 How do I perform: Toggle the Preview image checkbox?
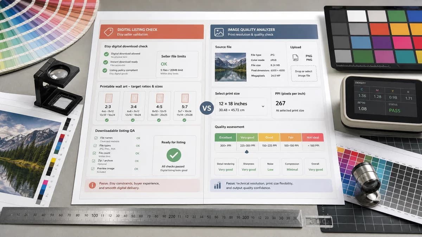[x=93, y=169]
